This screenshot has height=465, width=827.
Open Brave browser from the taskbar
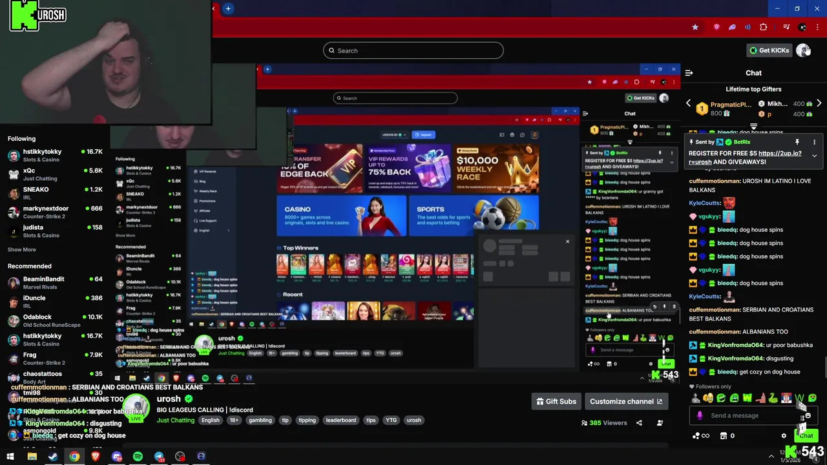(x=96, y=457)
